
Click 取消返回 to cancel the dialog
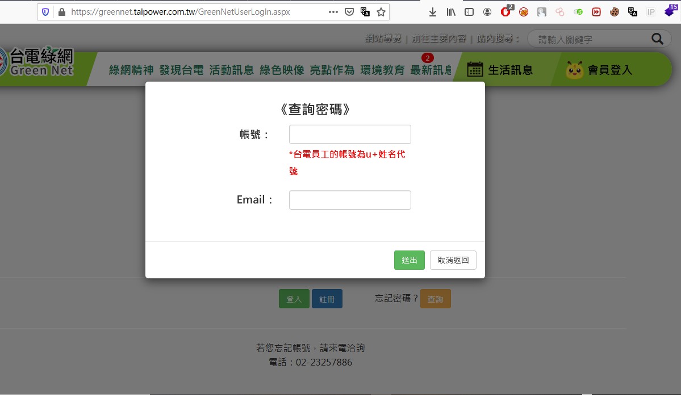click(453, 260)
